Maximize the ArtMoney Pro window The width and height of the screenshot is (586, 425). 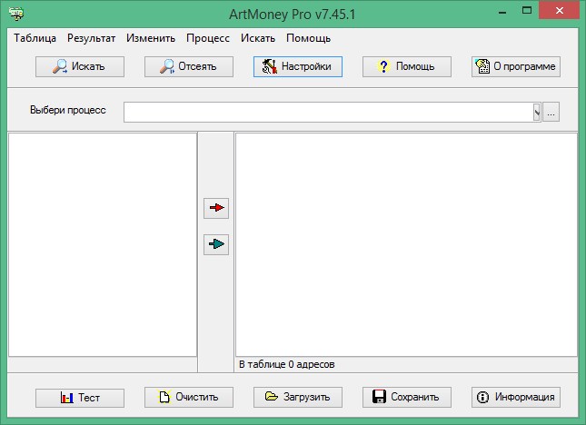coord(527,11)
